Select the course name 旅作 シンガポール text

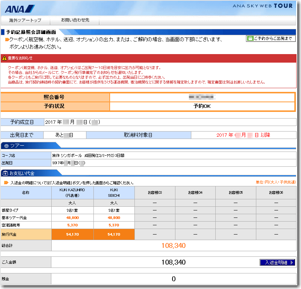(x=88, y=155)
